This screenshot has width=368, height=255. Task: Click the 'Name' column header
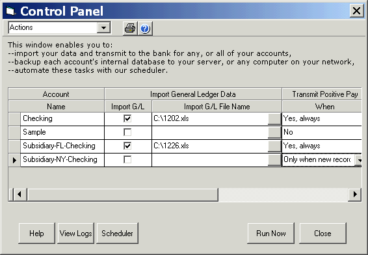57,107
